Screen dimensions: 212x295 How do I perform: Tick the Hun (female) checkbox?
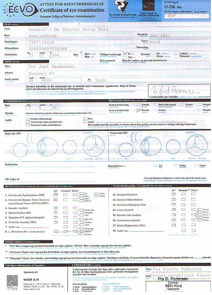[x=81, y=54]
